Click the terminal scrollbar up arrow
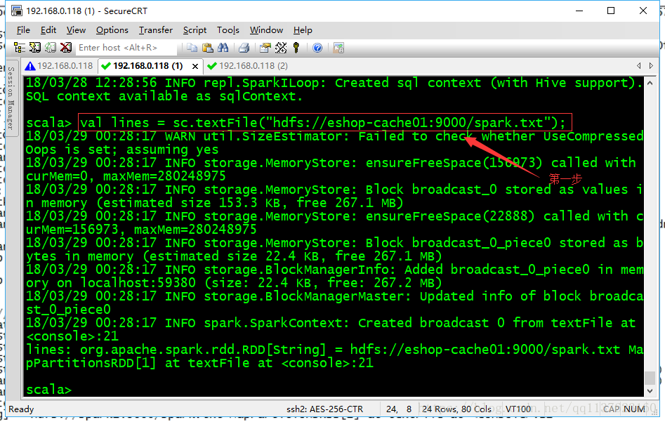Screen dimensions: 665x422 (x=650, y=83)
